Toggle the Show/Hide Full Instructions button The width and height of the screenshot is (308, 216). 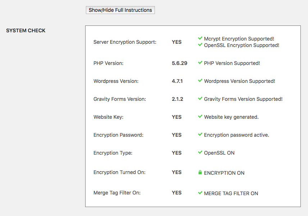point(120,10)
